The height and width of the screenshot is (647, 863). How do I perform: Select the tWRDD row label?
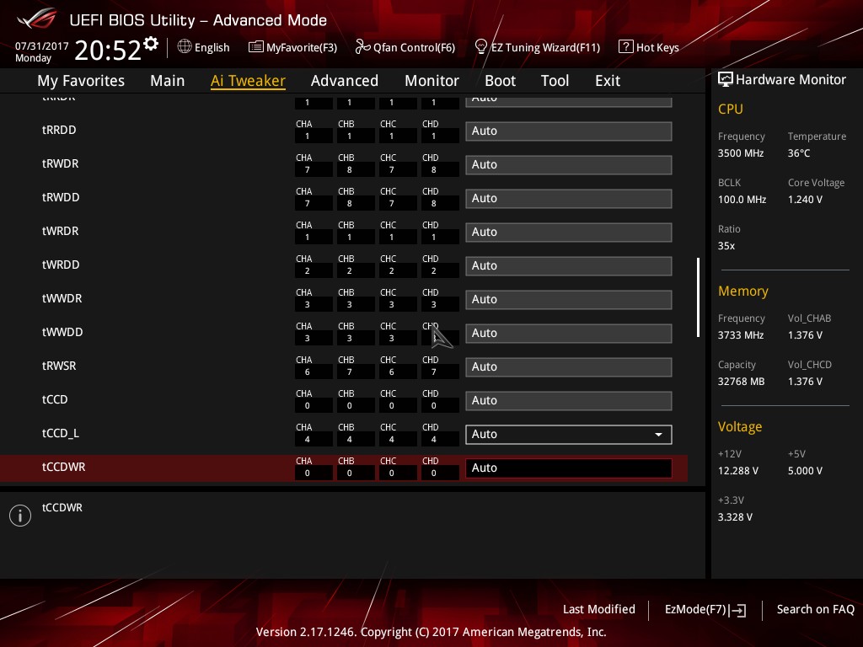pyautogui.click(x=61, y=265)
